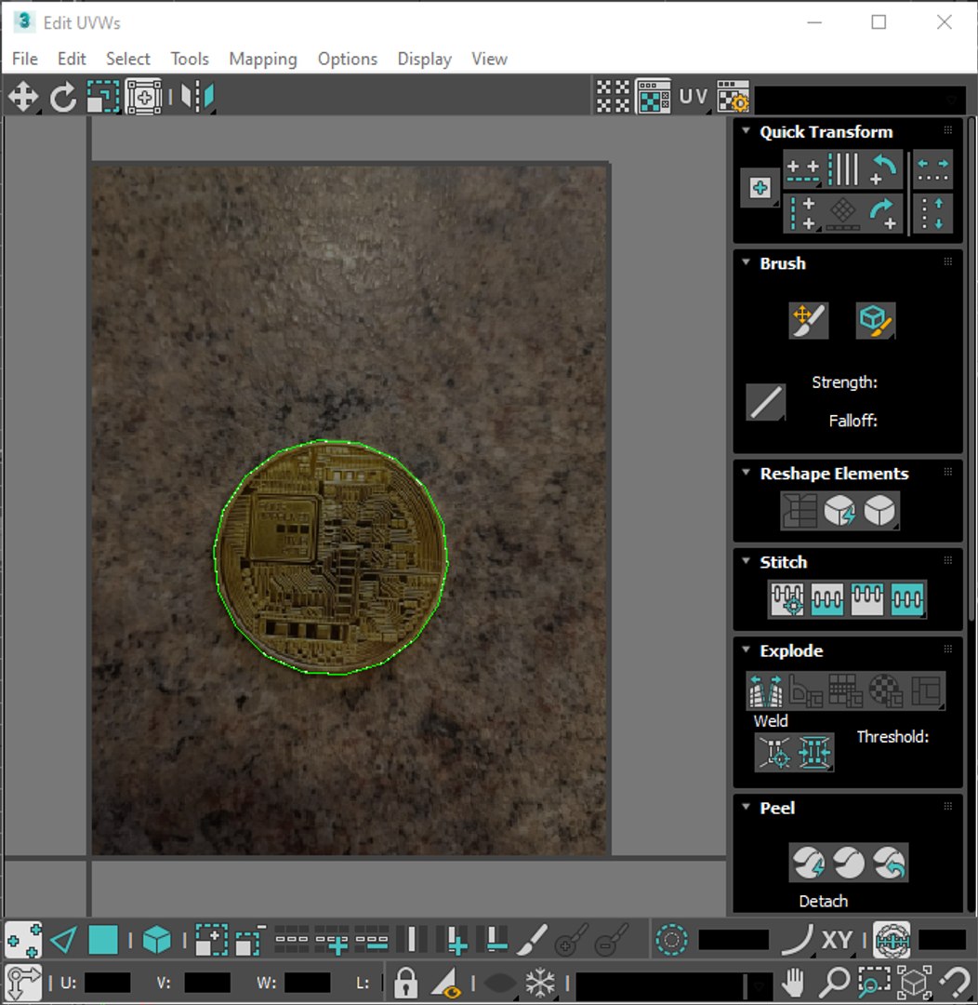Activate the Relax brush with cube icon
978x1005 pixels.
coord(876,320)
